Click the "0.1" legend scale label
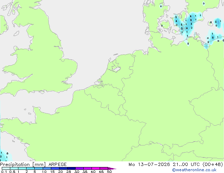224x173 pixels. tap(4, 172)
